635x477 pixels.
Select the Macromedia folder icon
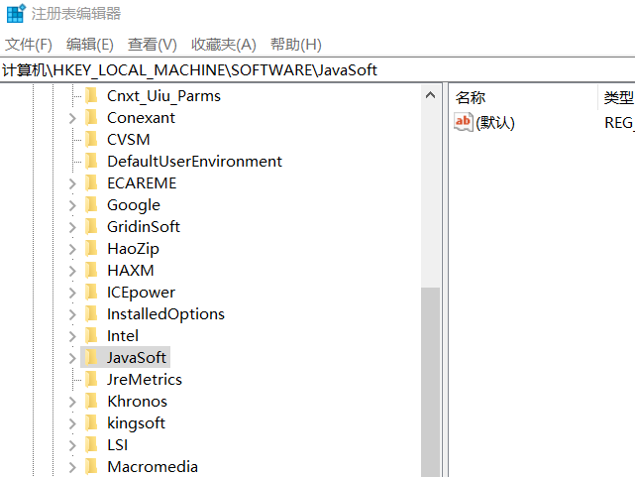pyautogui.click(x=91, y=466)
